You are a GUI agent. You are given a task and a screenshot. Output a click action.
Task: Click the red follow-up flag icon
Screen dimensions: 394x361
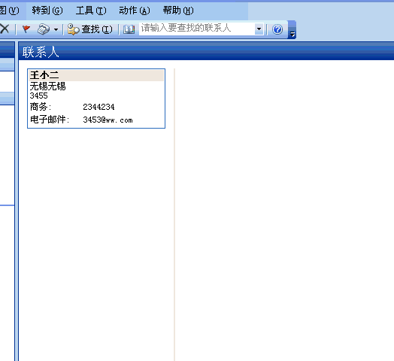click(26, 29)
